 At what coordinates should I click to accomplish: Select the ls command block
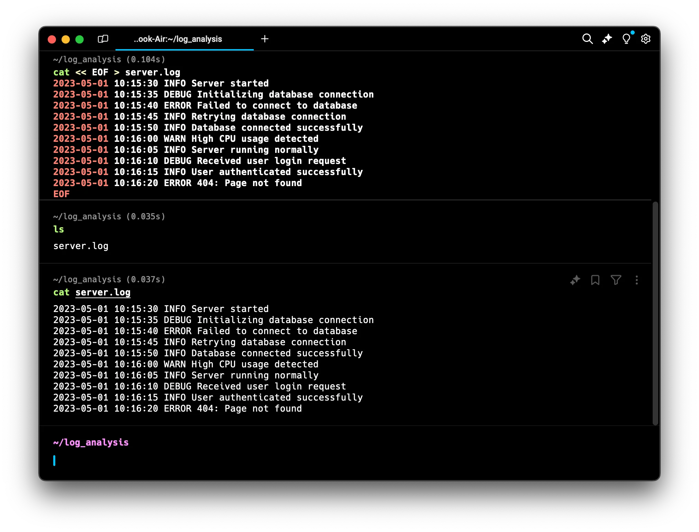pos(58,229)
